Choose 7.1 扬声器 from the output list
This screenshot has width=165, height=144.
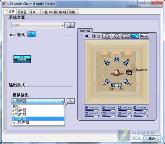(38, 123)
